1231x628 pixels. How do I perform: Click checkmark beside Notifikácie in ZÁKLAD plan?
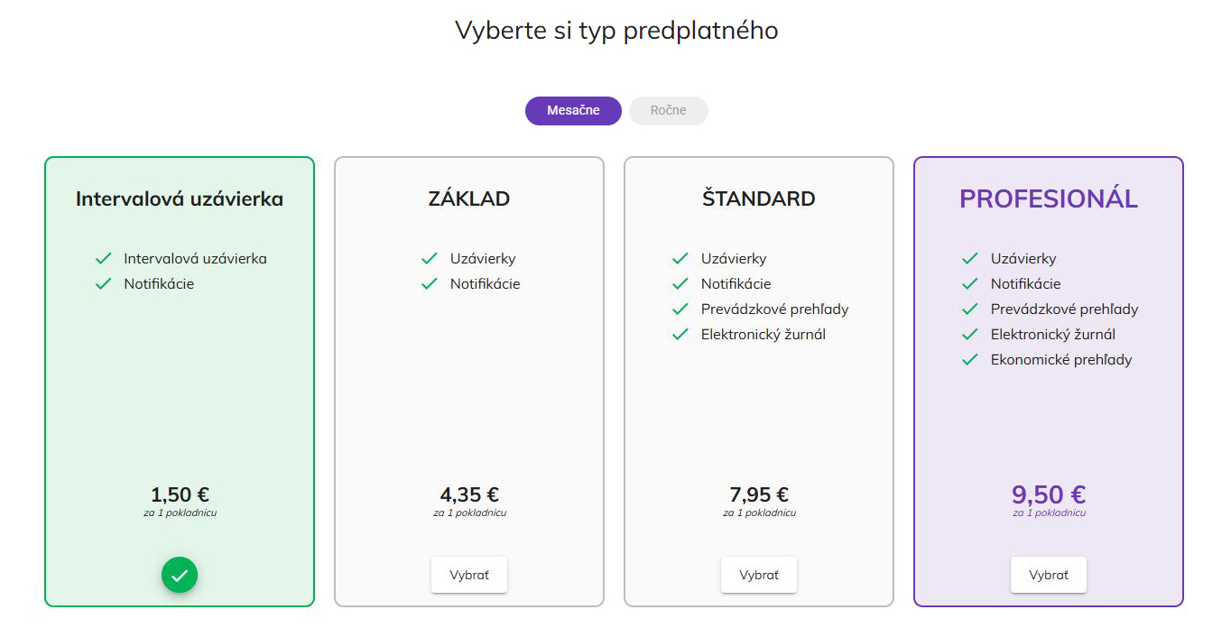430,284
